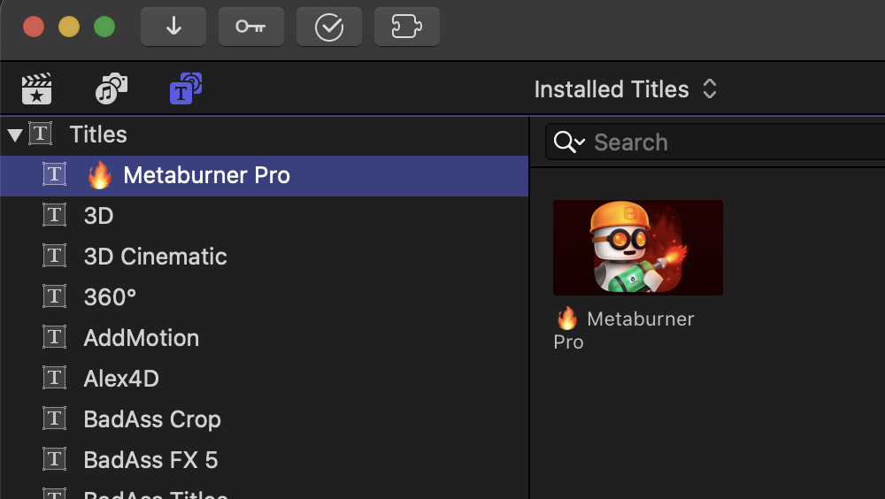Select the BadAss FX 5 category
This screenshot has width=885, height=499.
coord(150,460)
